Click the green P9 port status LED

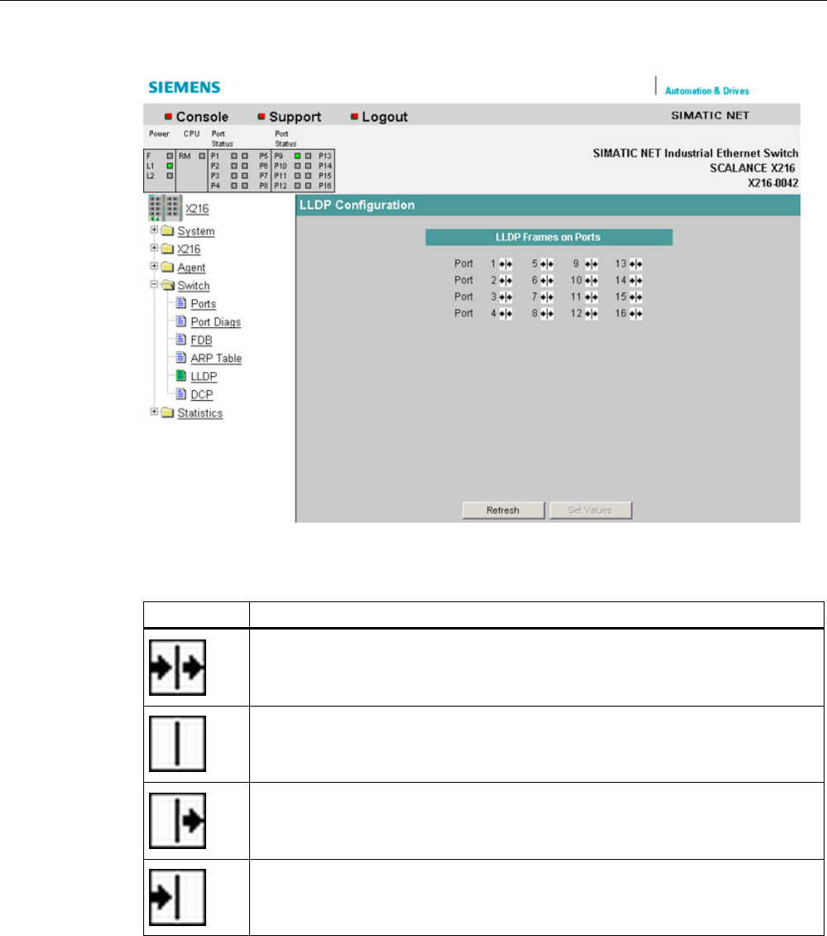click(297, 156)
